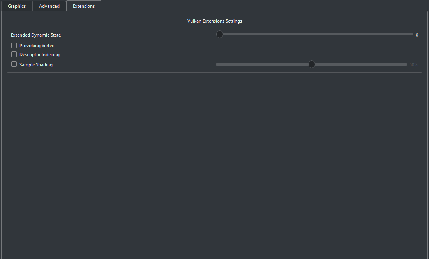Click the Descriptor Indexing label text

pos(39,55)
